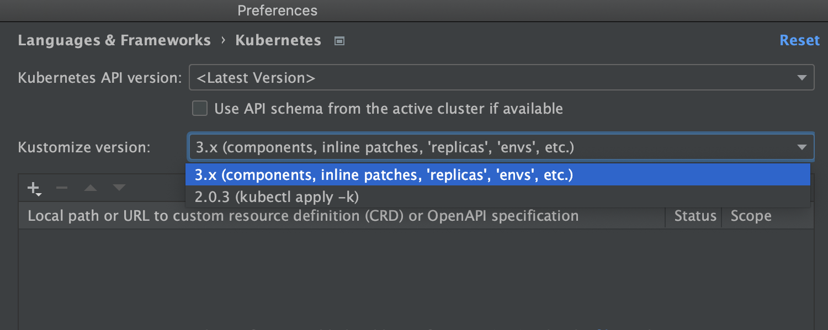This screenshot has width=828, height=330.
Task: Click the breadcrumb chevron after Languages & Frameworks
Action: 223,40
